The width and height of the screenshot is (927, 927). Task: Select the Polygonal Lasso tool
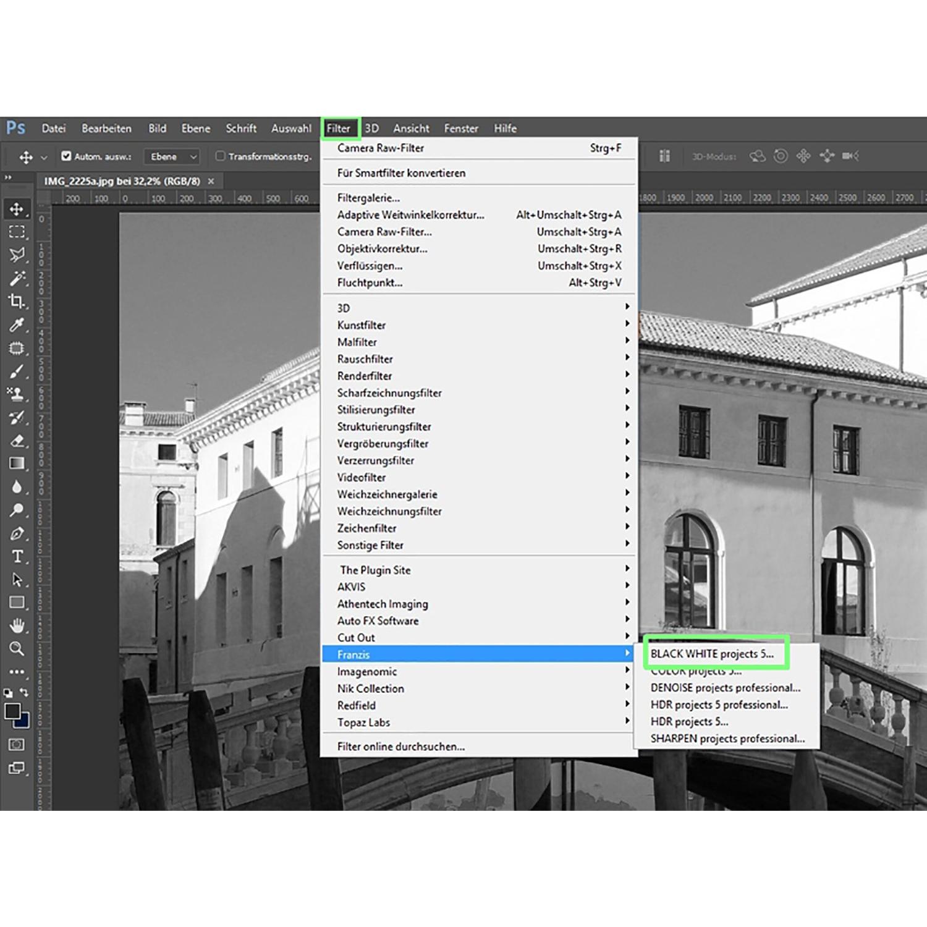[17, 255]
